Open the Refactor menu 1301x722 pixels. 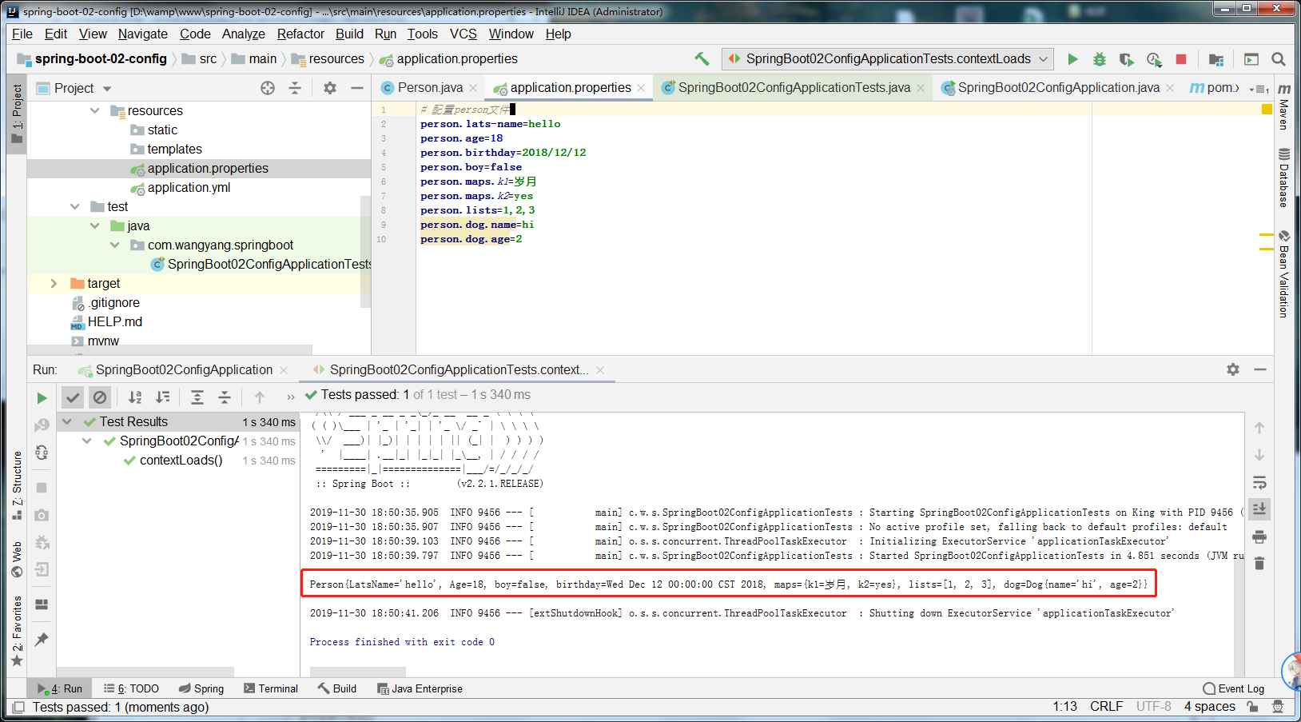coord(300,34)
